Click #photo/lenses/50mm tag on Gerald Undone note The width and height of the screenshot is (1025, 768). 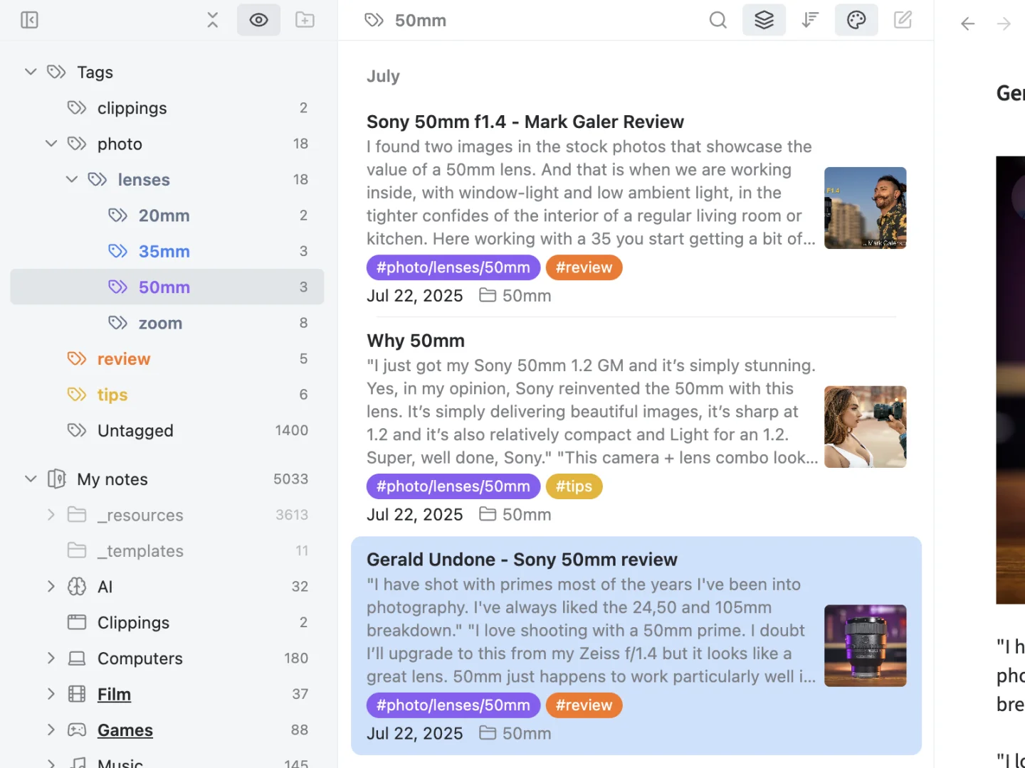pyautogui.click(x=453, y=705)
